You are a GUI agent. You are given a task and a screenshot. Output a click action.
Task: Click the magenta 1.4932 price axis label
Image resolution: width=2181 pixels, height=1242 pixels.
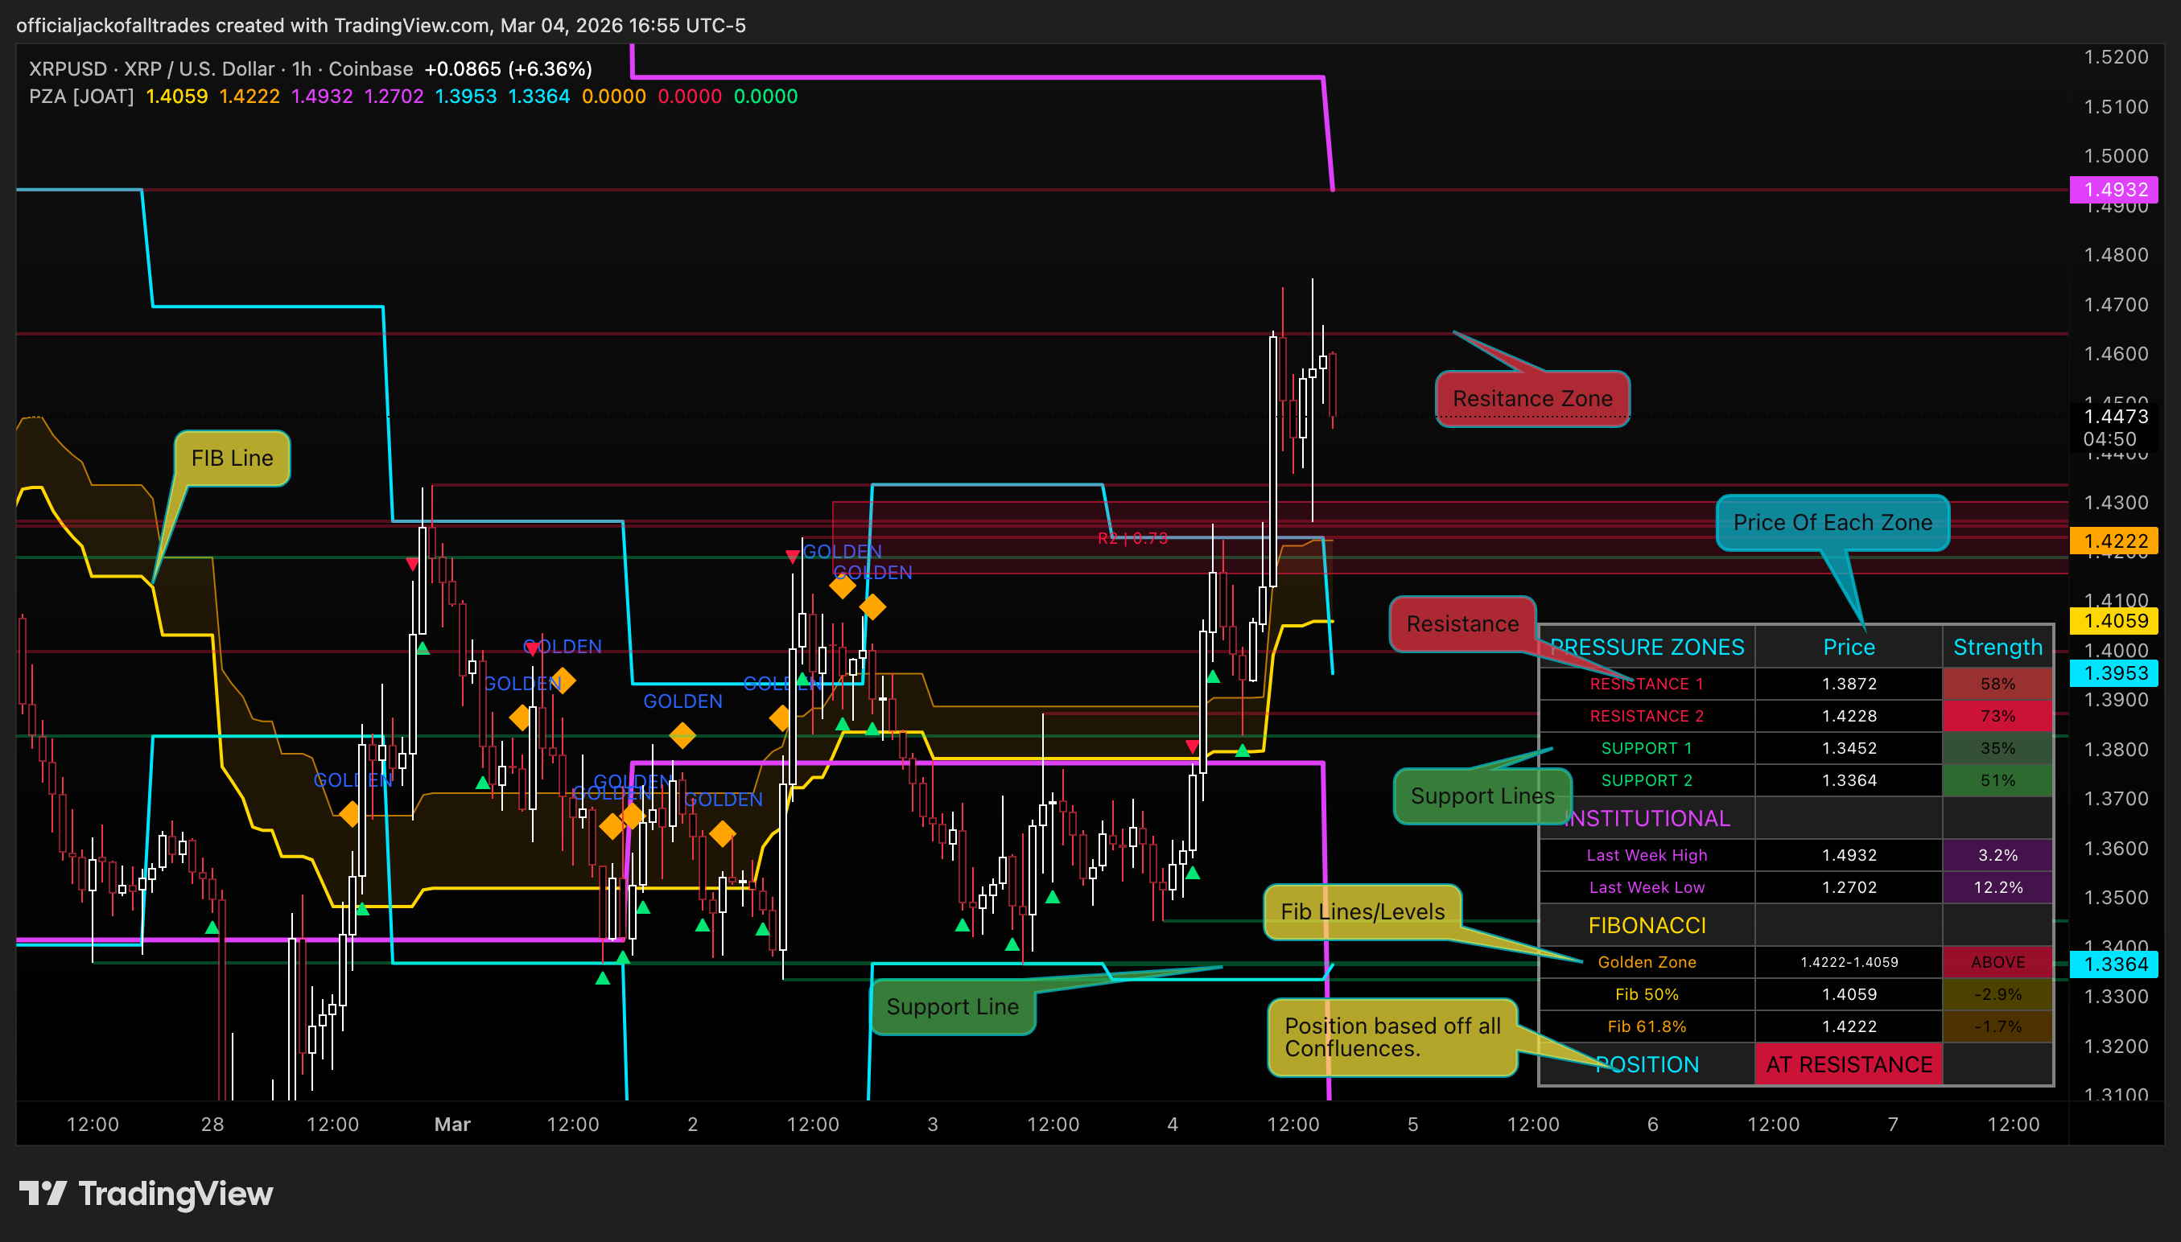pos(2113,189)
